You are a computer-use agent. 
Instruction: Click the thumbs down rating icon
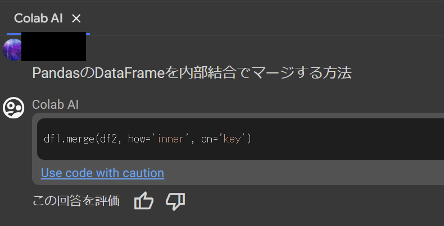tap(175, 201)
